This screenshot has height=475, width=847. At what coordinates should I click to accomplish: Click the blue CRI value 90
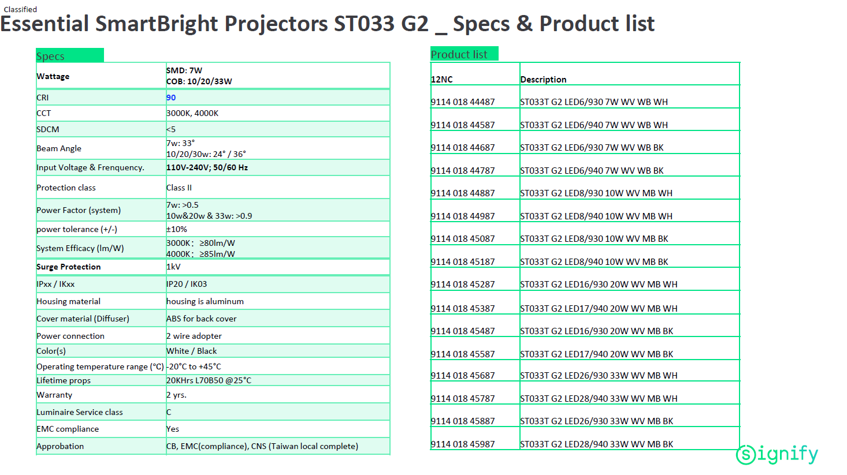171,98
